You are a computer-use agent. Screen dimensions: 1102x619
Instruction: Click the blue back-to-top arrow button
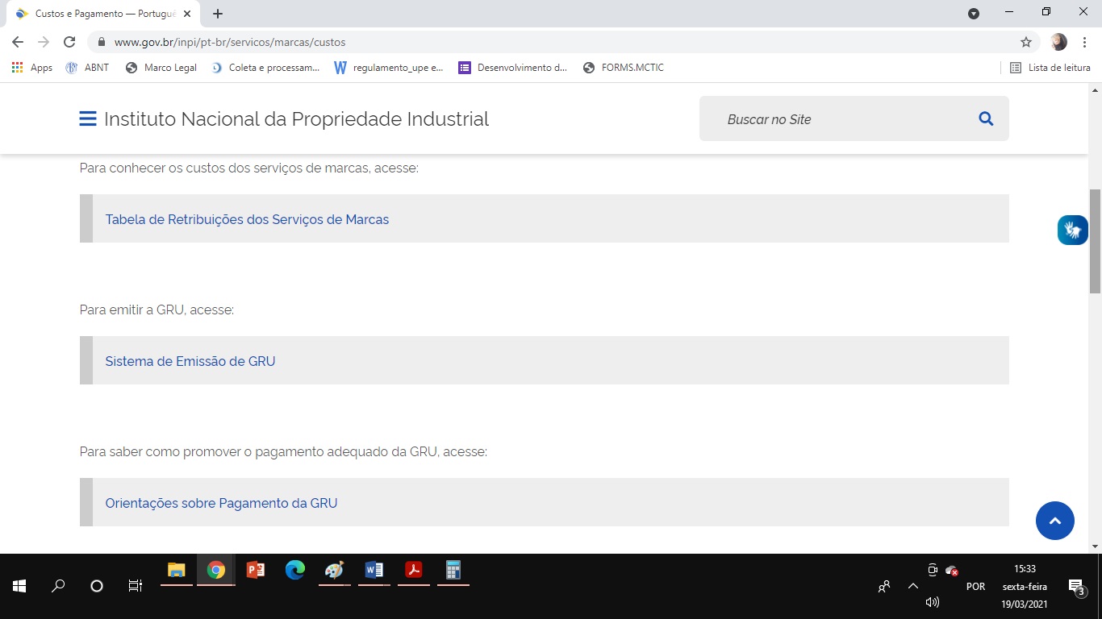(1055, 521)
